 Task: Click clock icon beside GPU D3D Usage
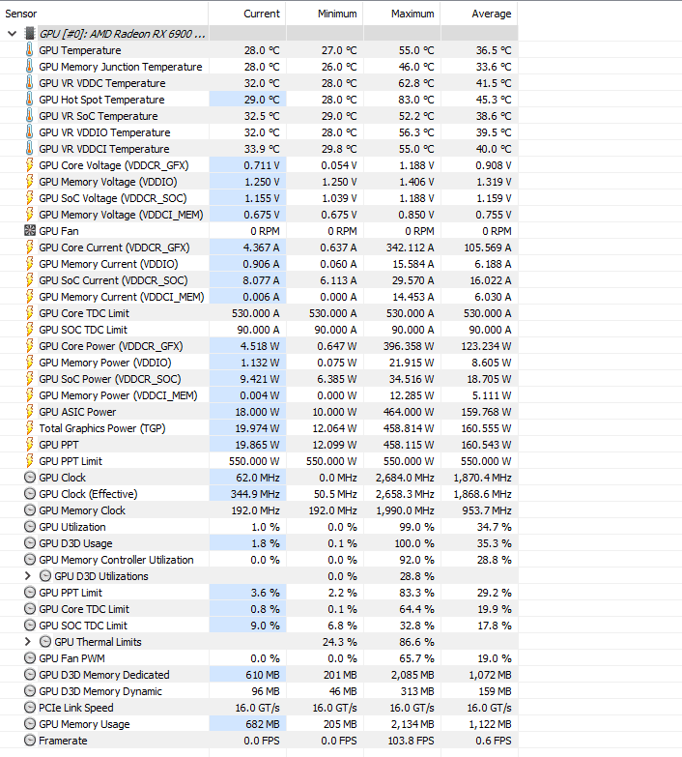click(30, 542)
